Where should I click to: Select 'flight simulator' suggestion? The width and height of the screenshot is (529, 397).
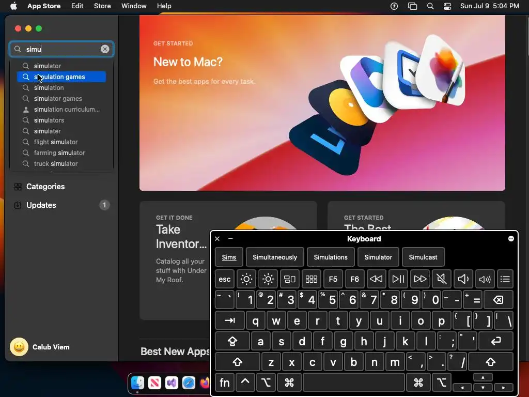coord(61,142)
